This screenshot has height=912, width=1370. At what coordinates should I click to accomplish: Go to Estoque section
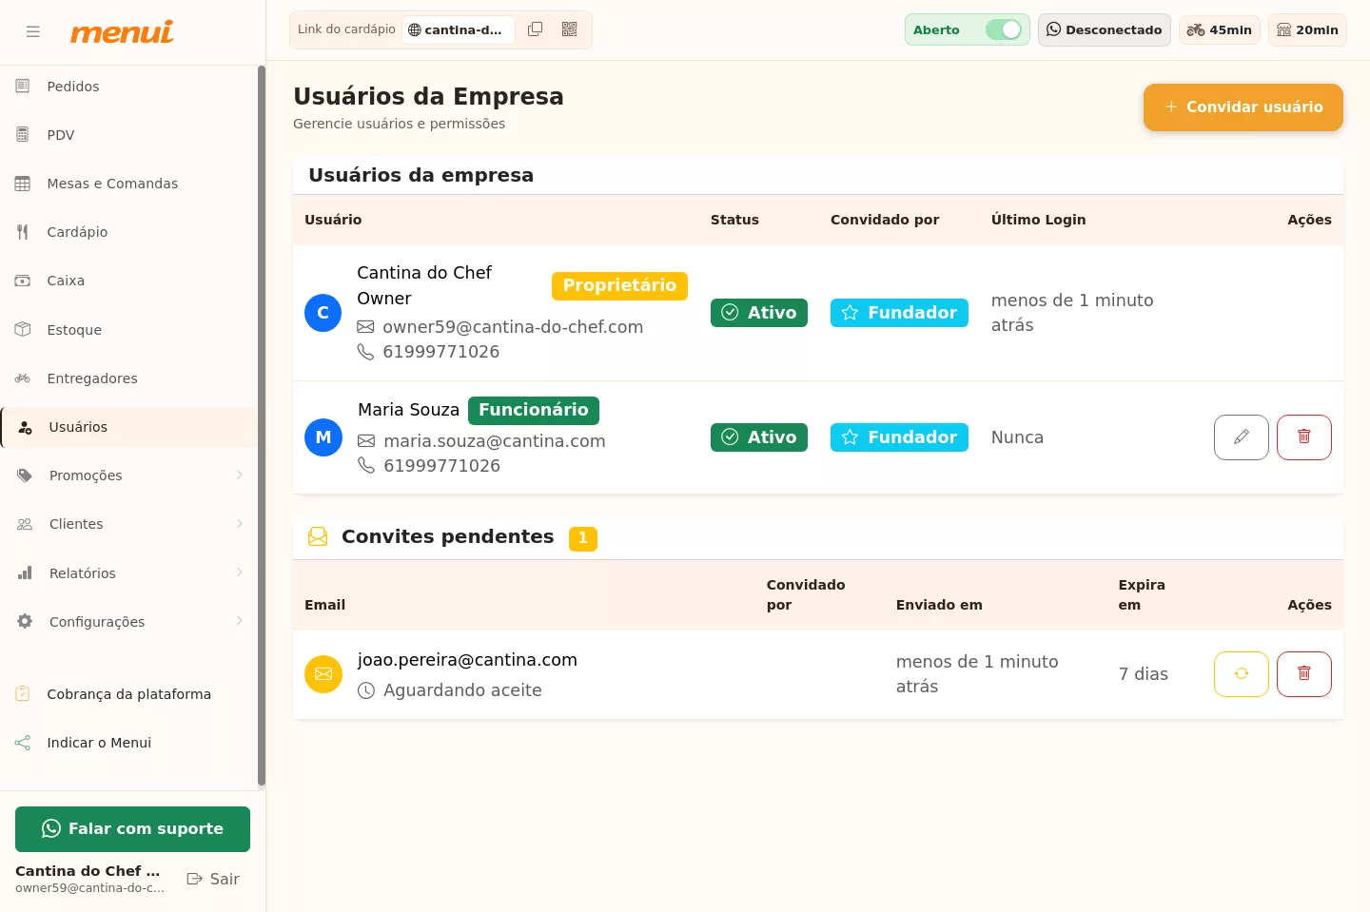[x=129, y=329]
